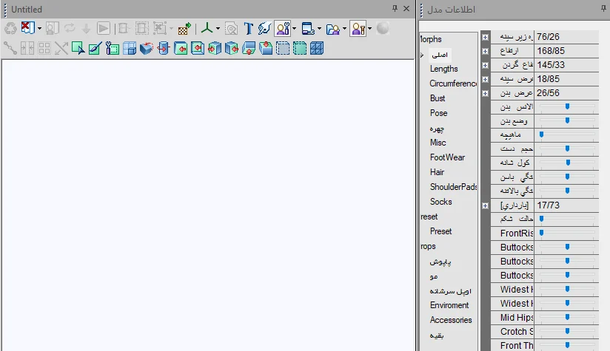Select Enviroment in the props list
The image size is (610, 351).
(x=449, y=305)
